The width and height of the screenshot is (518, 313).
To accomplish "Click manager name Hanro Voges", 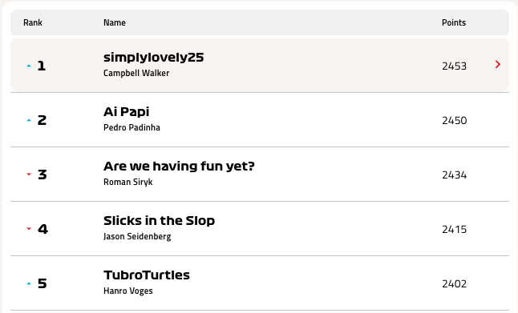I will click(127, 291).
